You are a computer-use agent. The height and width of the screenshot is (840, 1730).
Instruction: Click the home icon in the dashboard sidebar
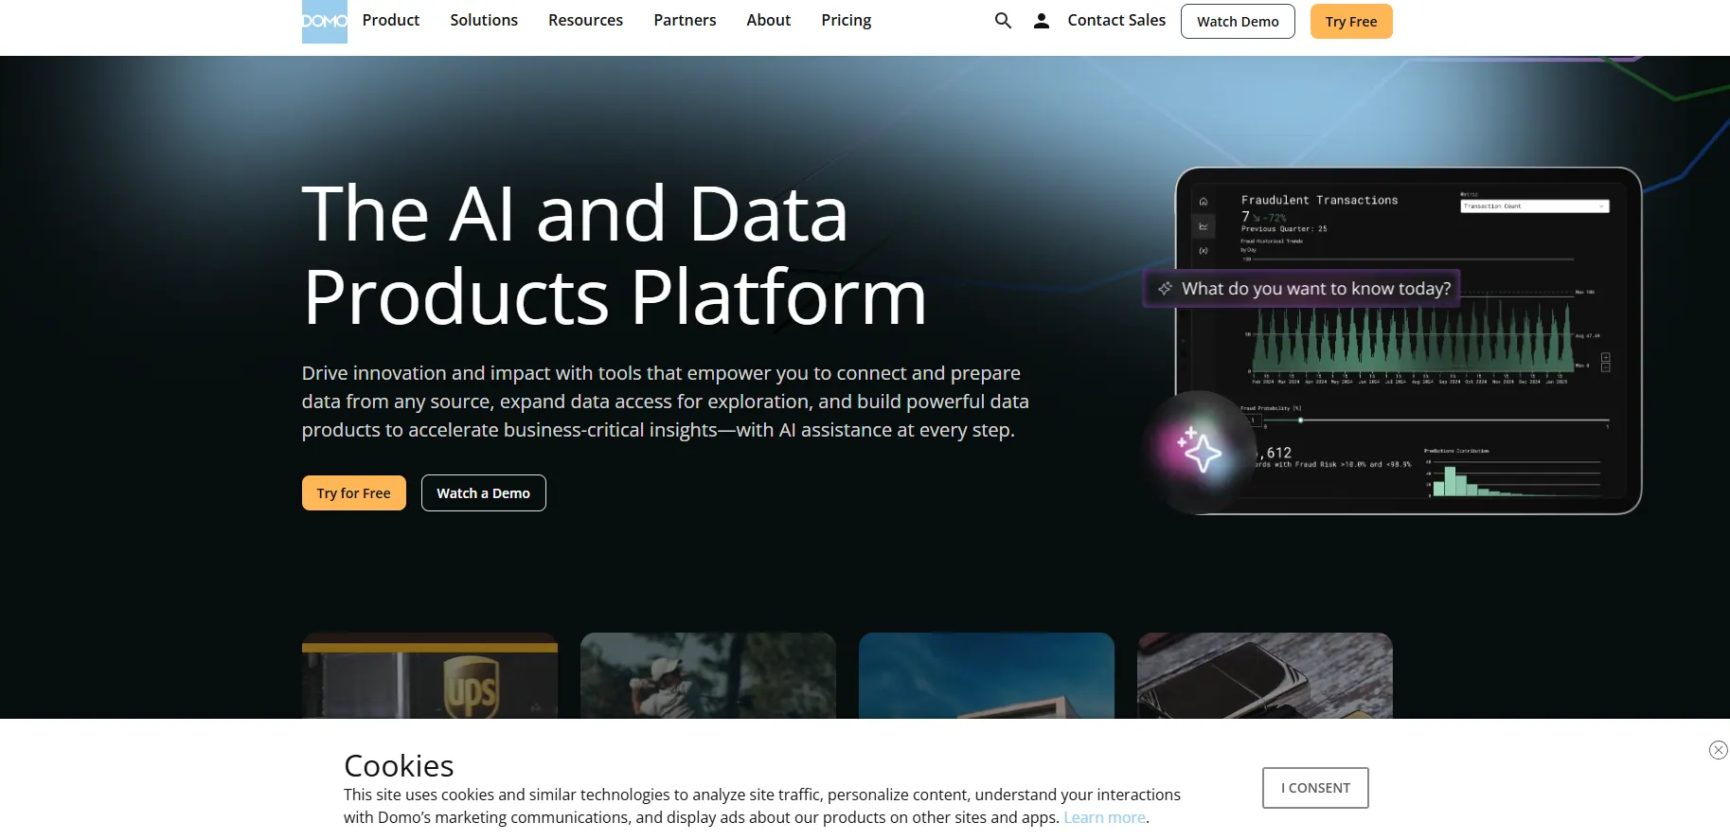pos(1204,202)
